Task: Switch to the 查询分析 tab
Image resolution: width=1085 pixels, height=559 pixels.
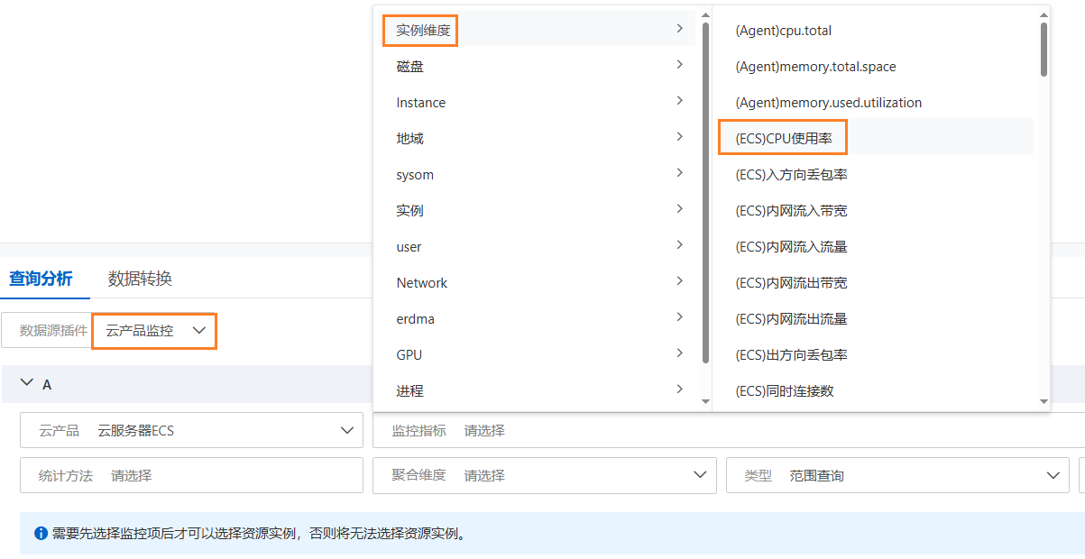Action: point(41,279)
